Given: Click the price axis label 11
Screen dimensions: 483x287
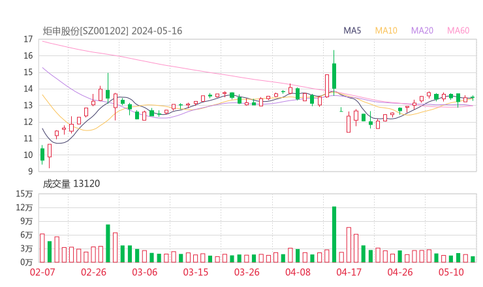Looking at the screenshot, I should click(x=28, y=138).
